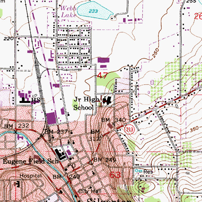This screenshot has height=202, width=202.
Task: Click the red number 47
Action: click(103, 75)
